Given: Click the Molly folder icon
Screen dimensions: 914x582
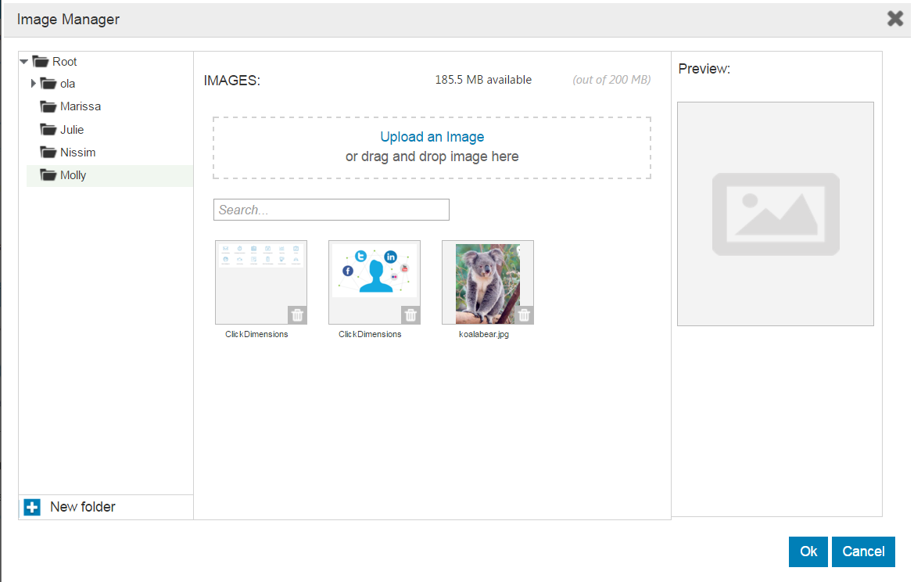Looking at the screenshot, I should click(48, 175).
